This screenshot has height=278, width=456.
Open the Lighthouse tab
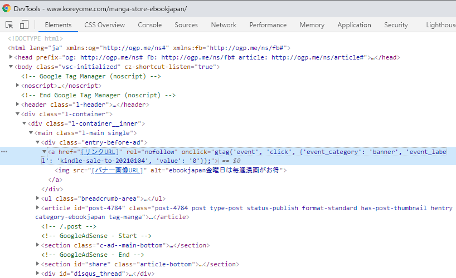pyautogui.click(x=441, y=25)
